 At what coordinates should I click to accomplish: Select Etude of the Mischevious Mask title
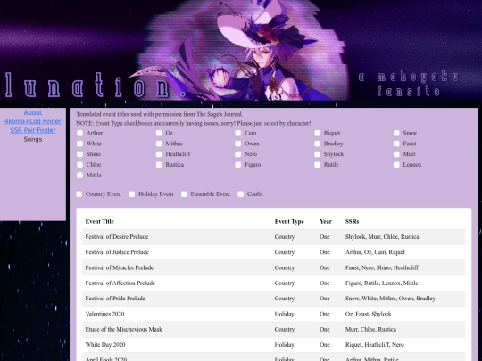123,329
